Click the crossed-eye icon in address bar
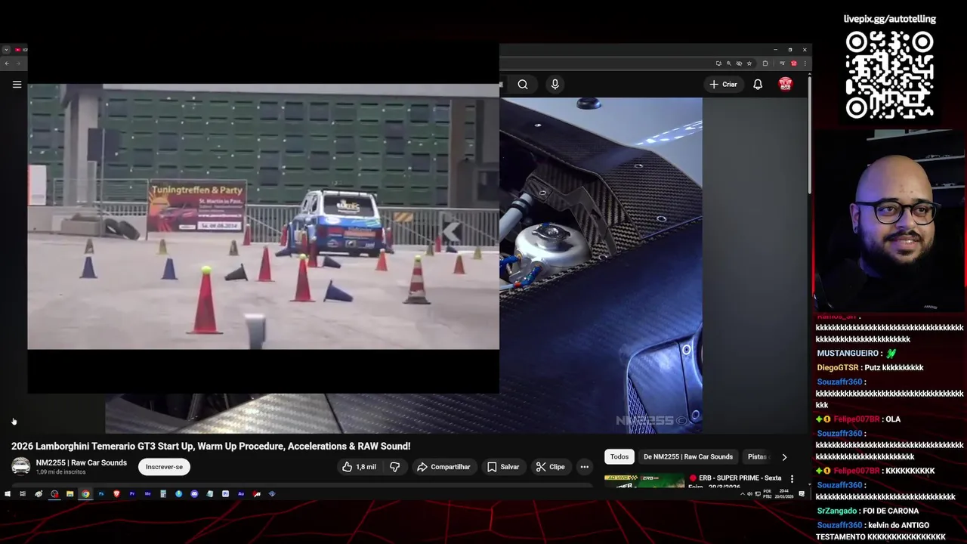The height and width of the screenshot is (544, 967). (x=739, y=63)
